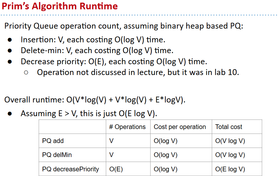Click the O(E log V) total cost cell
The image size is (278, 176).
(x=230, y=169)
